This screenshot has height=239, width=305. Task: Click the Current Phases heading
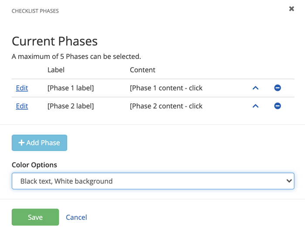point(54,41)
